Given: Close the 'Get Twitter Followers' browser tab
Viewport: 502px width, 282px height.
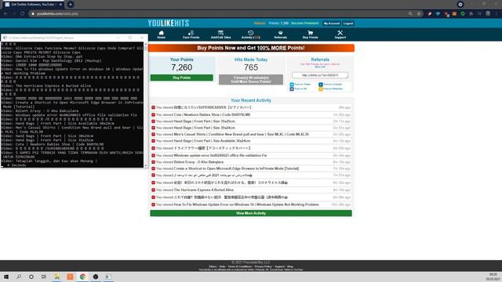Looking at the screenshot, I should click(x=60, y=5).
